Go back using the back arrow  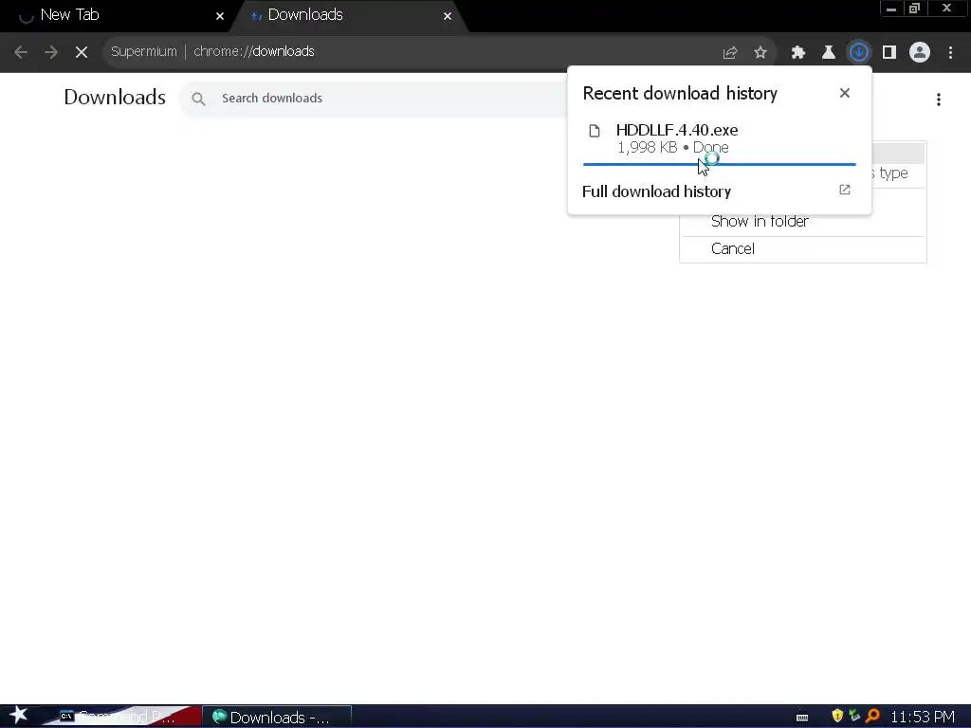click(x=21, y=52)
